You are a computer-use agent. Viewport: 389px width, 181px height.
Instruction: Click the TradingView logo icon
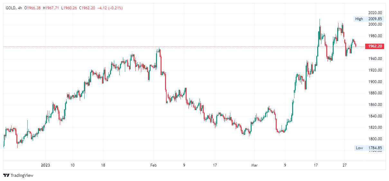pyautogui.click(x=6, y=175)
